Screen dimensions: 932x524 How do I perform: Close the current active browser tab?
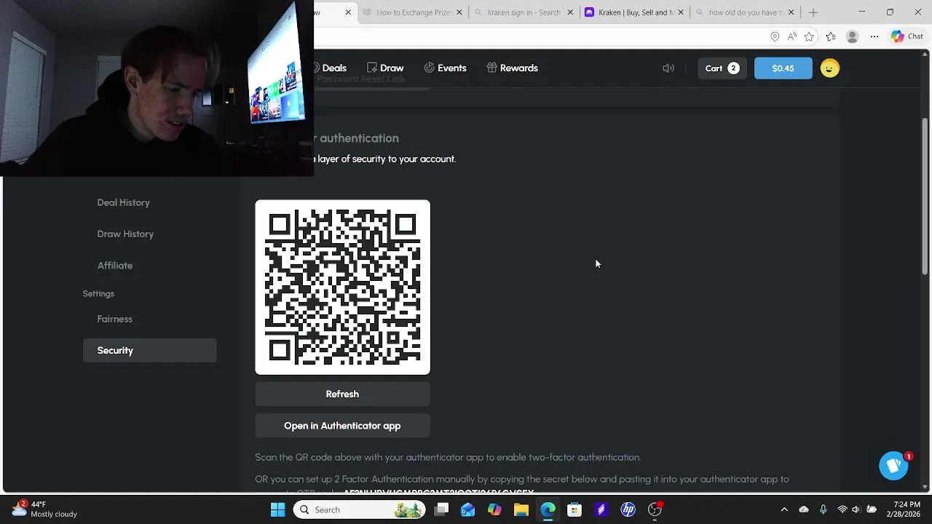pyautogui.click(x=348, y=12)
